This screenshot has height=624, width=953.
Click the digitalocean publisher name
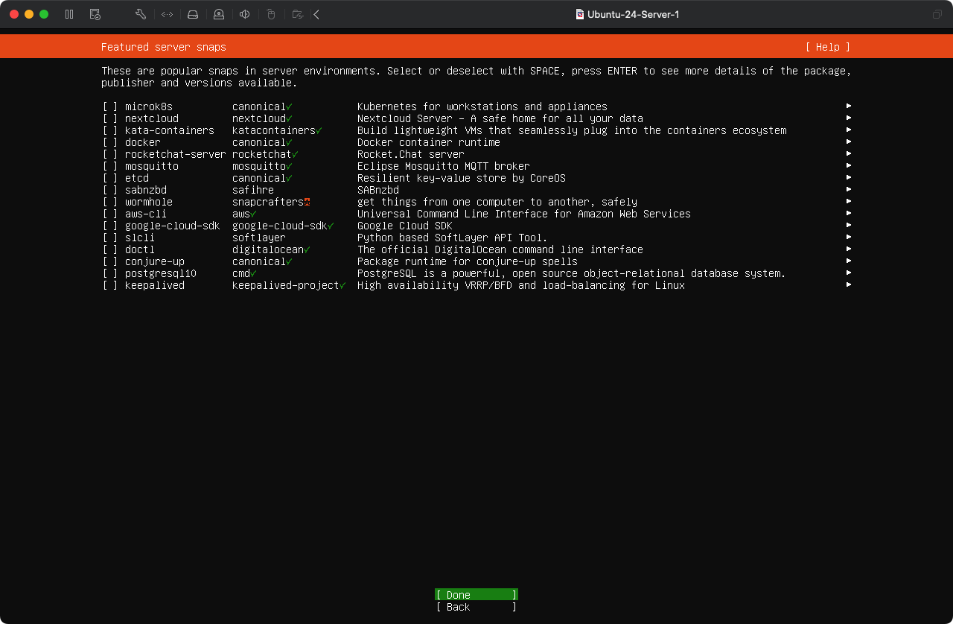pyautogui.click(x=268, y=249)
